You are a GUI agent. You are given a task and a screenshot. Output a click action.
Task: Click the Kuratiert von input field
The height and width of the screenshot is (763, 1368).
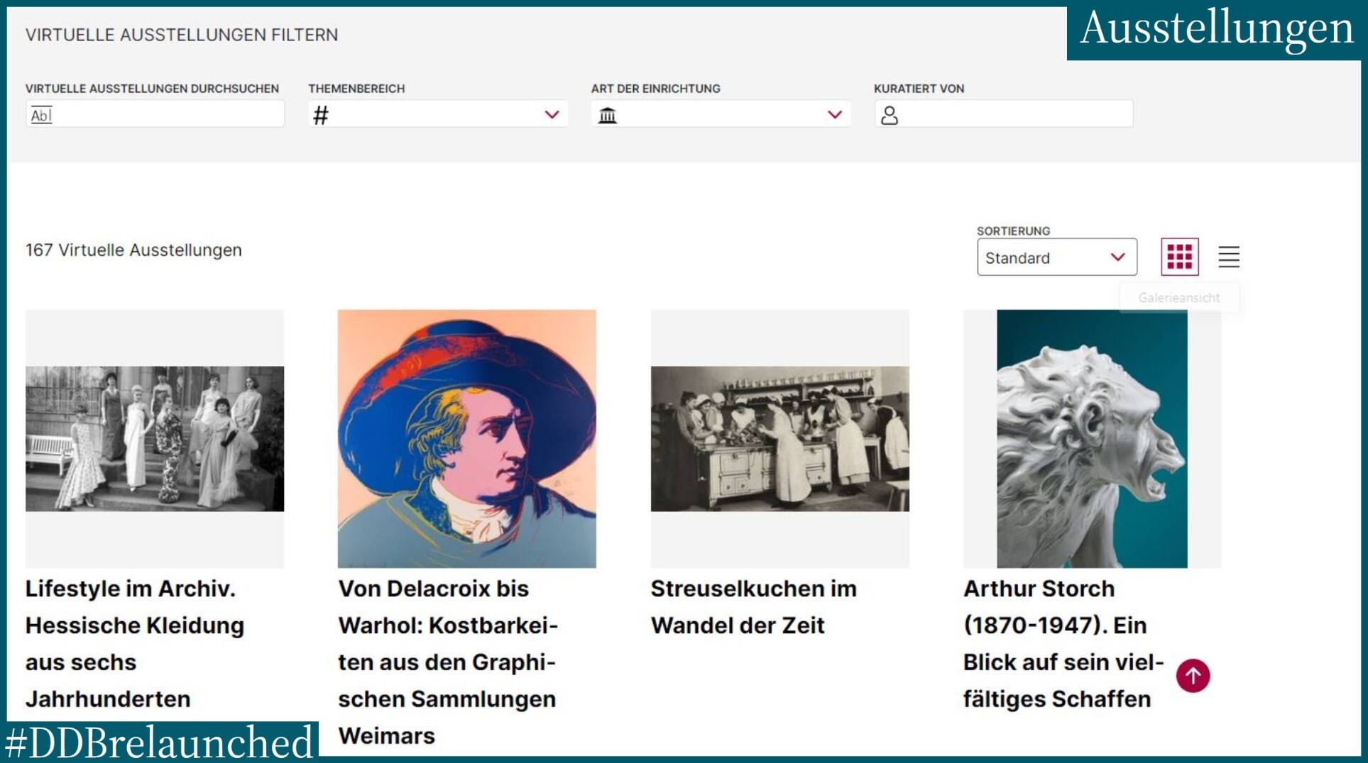[1015, 115]
